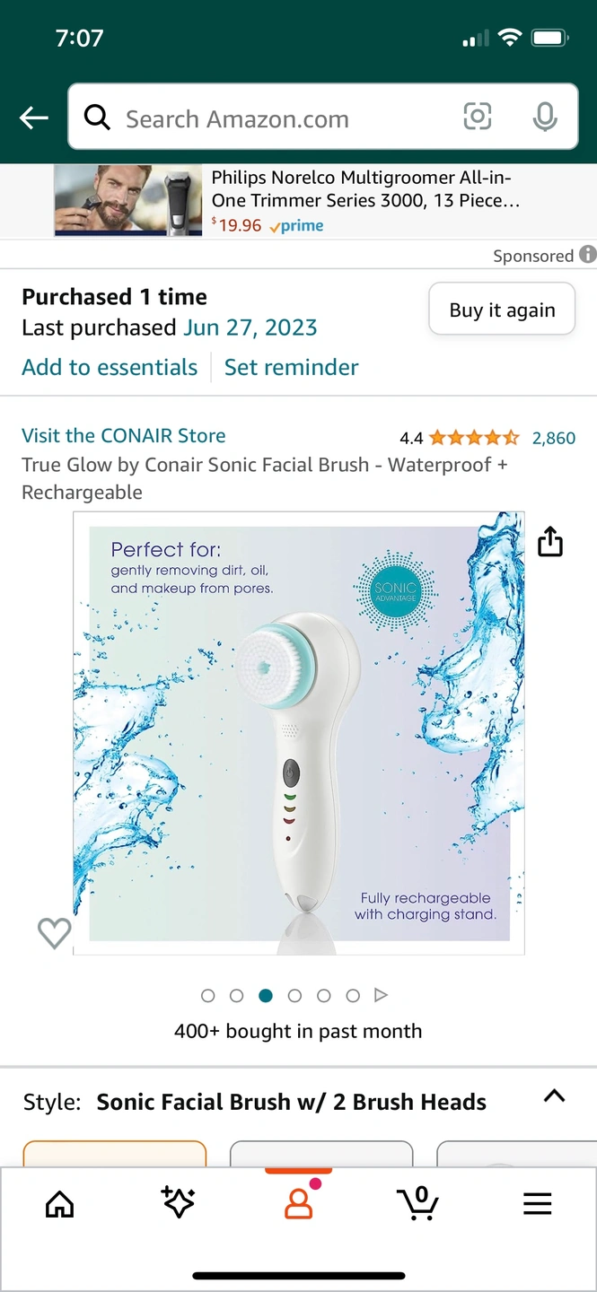Image resolution: width=597 pixels, height=1292 pixels.
Task: Tap the video play indicator in carousel
Action: pos(381,995)
